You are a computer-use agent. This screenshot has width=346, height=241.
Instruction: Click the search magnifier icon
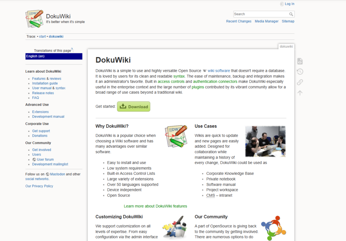291,14
